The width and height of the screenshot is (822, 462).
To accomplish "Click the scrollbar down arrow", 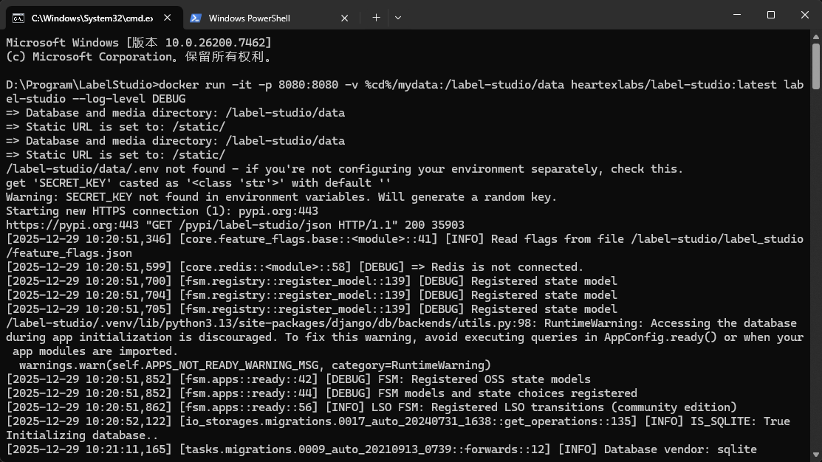I will (x=815, y=455).
